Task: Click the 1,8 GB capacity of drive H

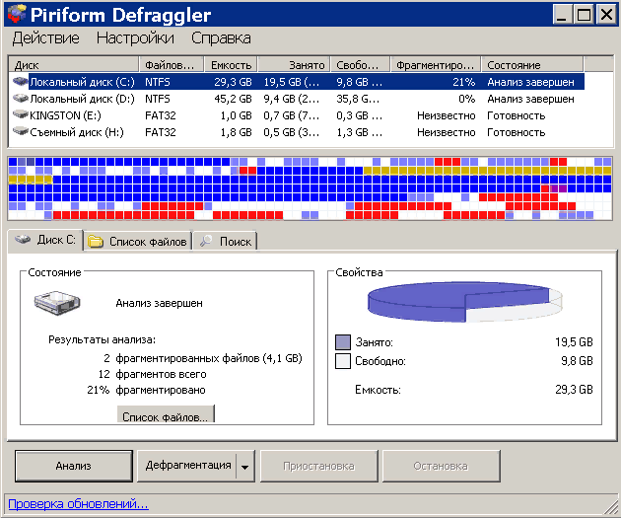Action: (x=236, y=132)
